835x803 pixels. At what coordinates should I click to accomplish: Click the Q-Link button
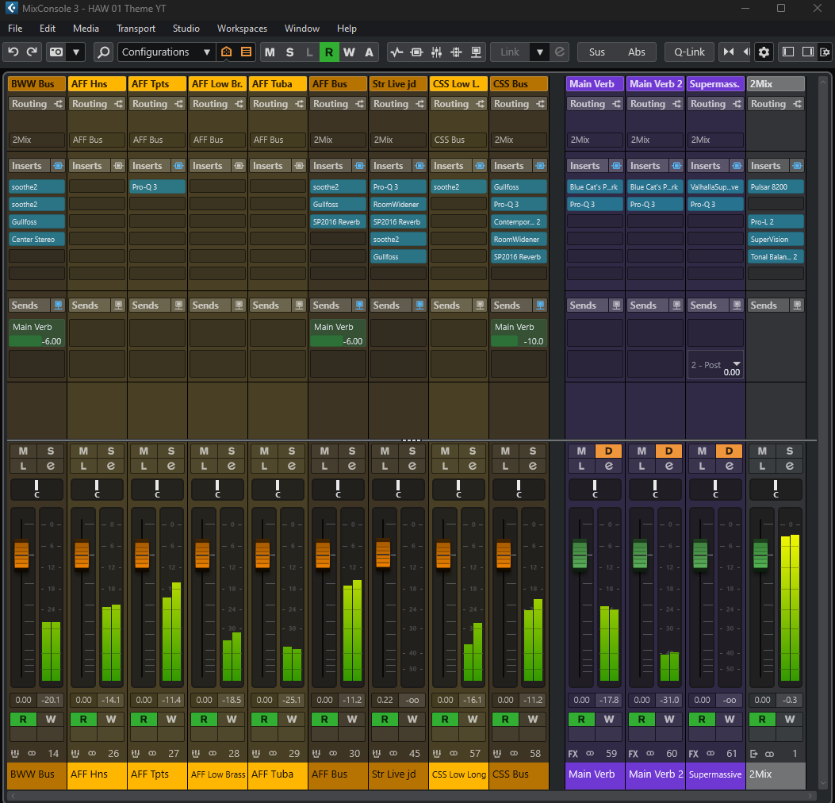pos(689,52)
